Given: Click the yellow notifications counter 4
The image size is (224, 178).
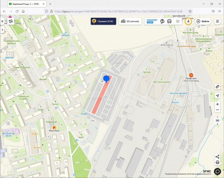Looking at the screenshot, I should (188, 21).
